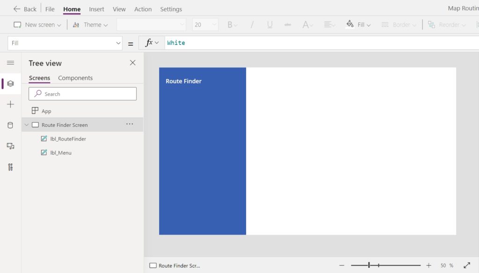Select lbl_Menu in the tree view
Image resolution: width=479 pixels, height=273 pixels.
(61, 153)
